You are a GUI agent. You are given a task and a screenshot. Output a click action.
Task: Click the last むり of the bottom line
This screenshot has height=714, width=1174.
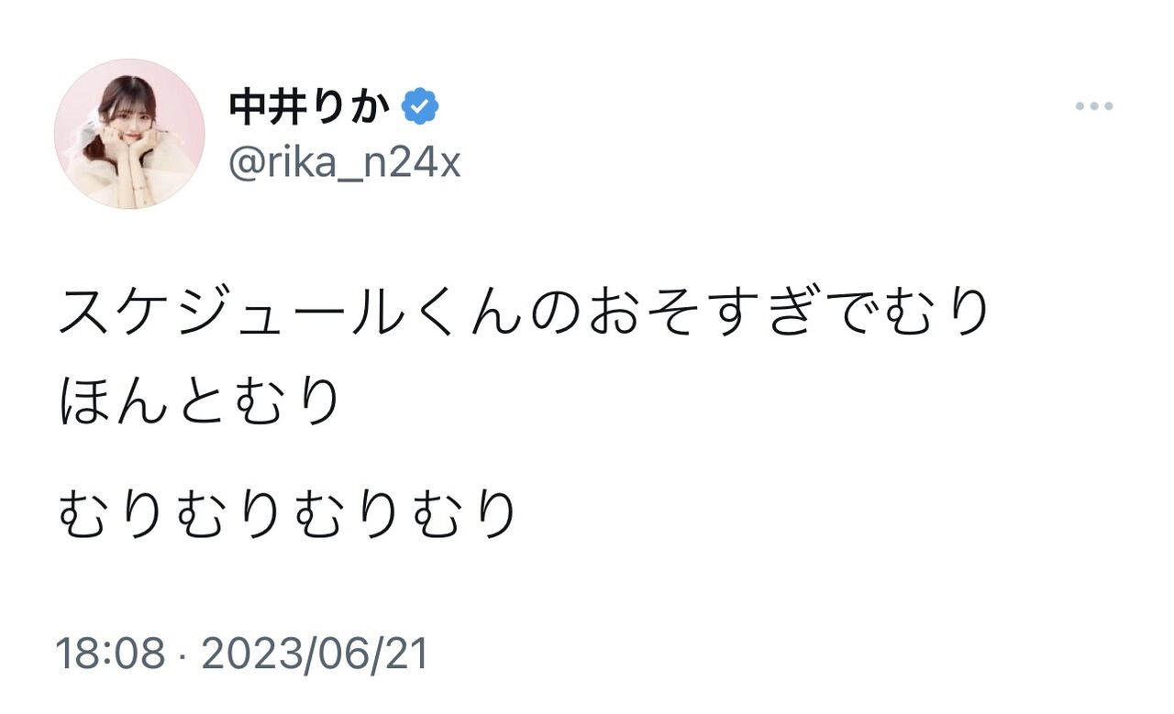tap(463, 514)
